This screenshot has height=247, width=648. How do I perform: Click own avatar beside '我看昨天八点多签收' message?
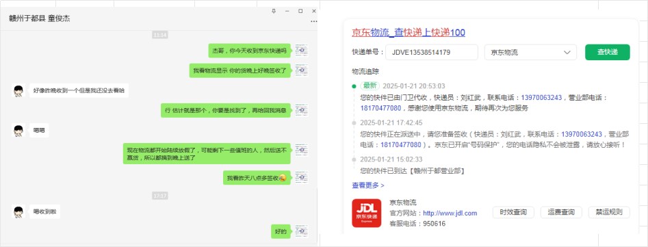[302, 178]
